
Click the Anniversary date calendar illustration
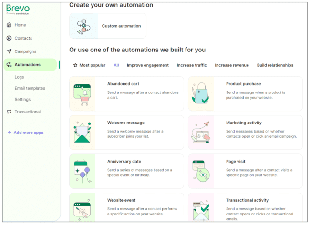(x=82, y=171)
